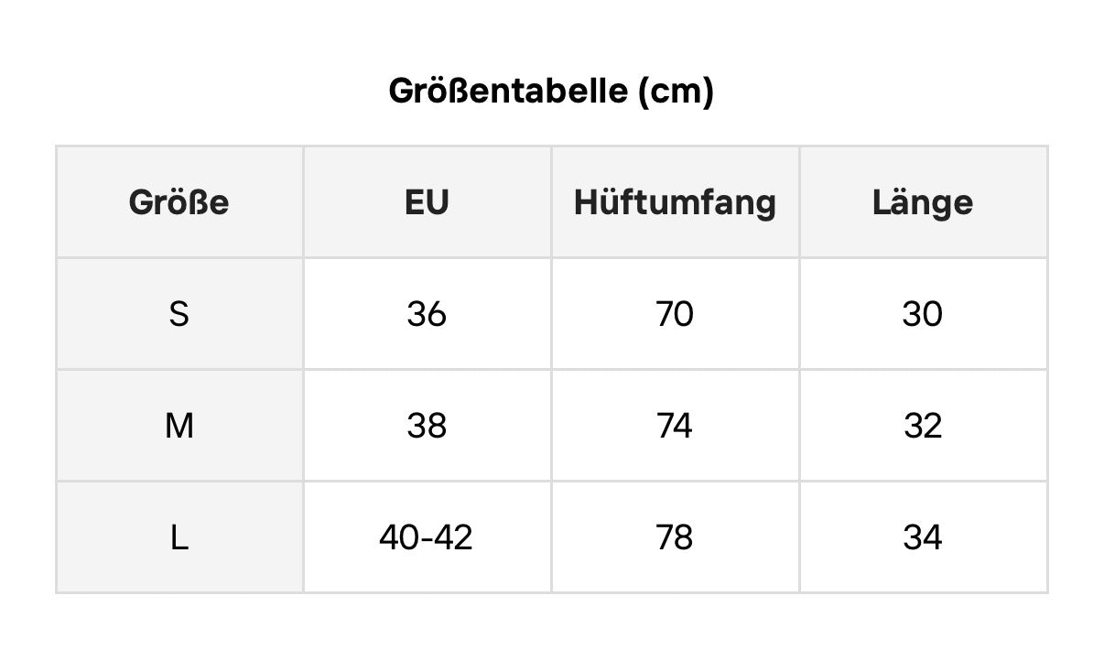Screen dimensions: 1104x672
Task: Click EU value 36
Action: pos(428,314)
